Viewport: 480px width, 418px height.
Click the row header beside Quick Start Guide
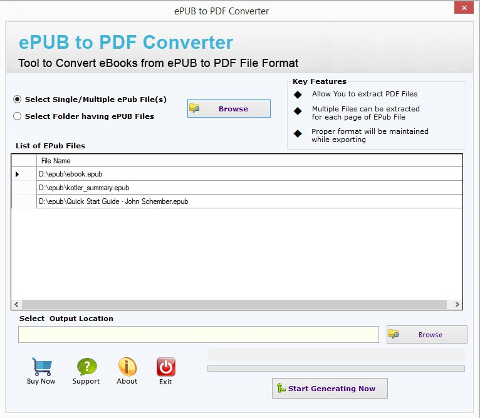click(24, 201)
